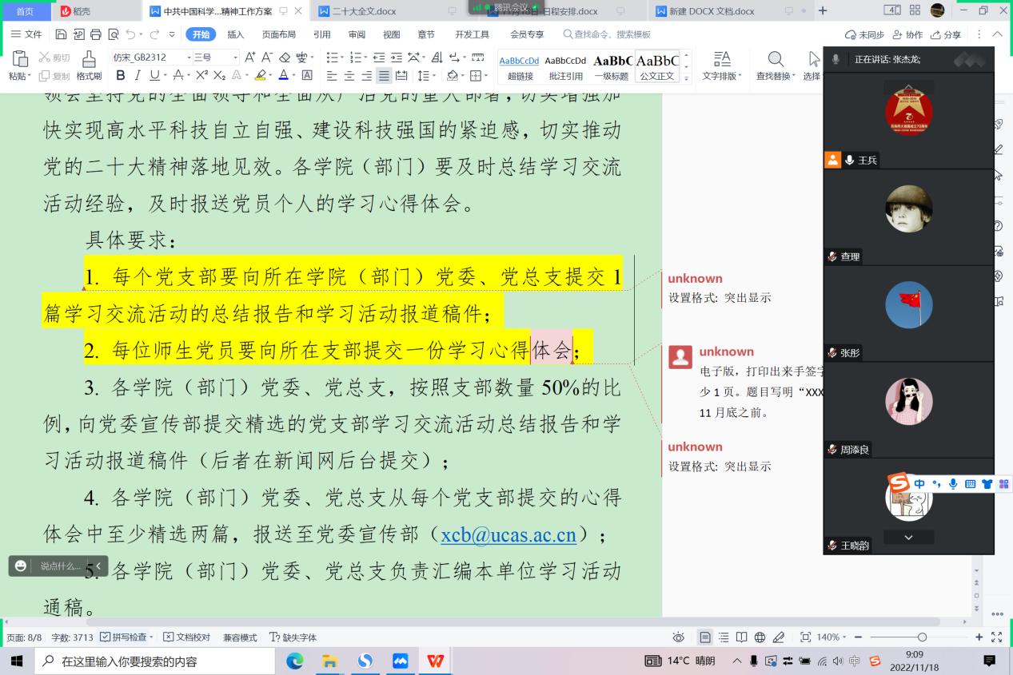Click the Undo arrow
The width and height of the screenshot is (1013, 675).
coord(130,34)
